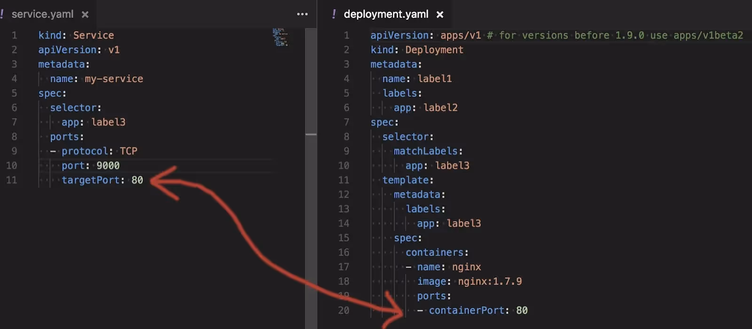Viewport: 752px width, 329px height.
Task: Click 'kind: Service' in service.yaml
Action: [x=76, y=35]
